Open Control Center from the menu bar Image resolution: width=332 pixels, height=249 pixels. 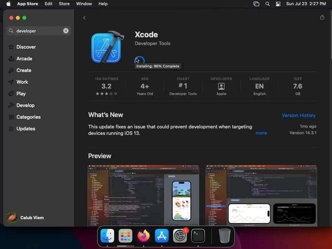pyautogui.click(x=278, y=4)
